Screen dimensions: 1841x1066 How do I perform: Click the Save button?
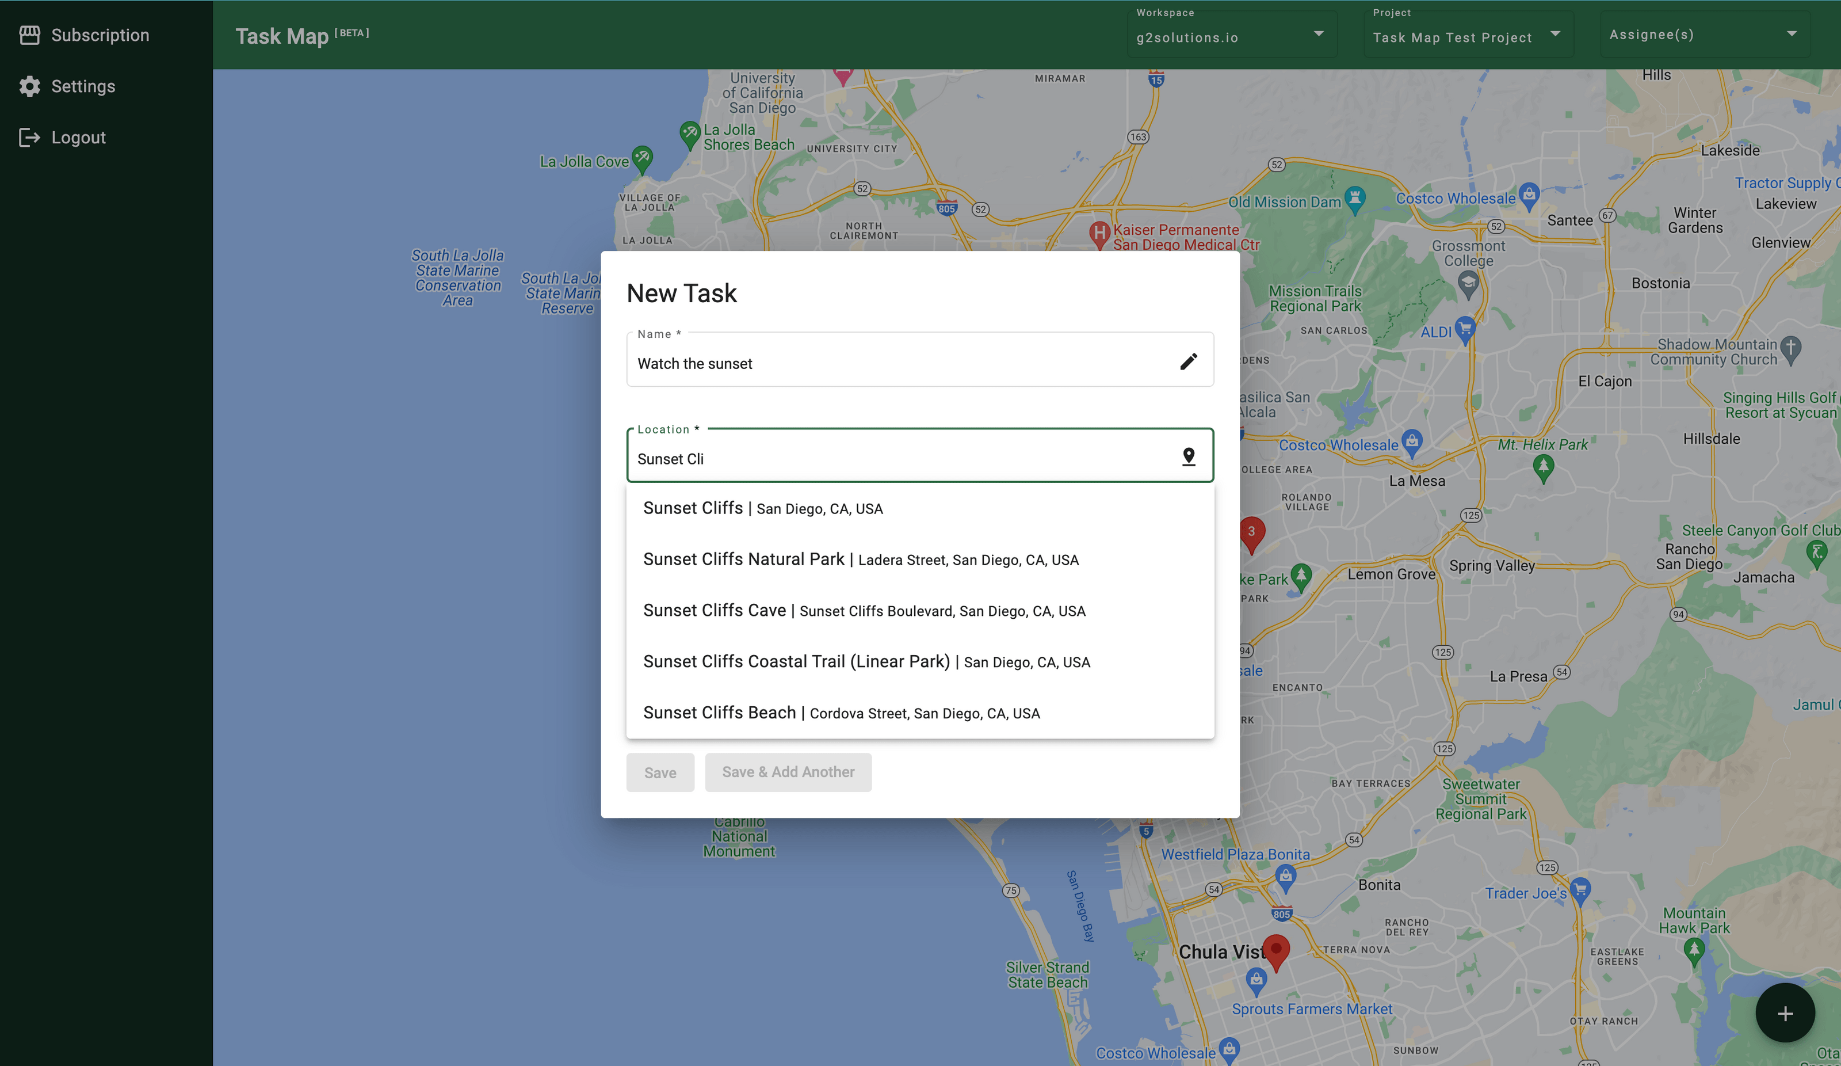[x=660, y=772]
